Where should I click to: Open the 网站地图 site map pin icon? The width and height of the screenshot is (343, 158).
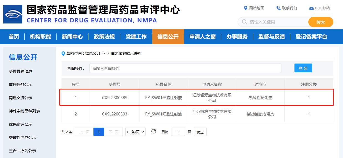245,8
